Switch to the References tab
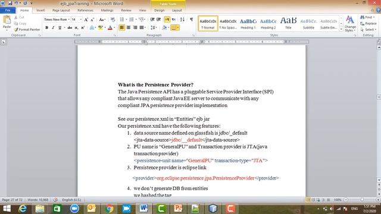 click(x=85, y=10)
